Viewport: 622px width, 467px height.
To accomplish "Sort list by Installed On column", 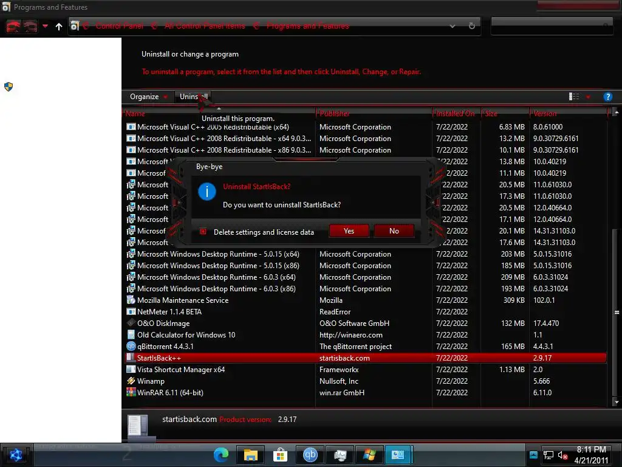I will pos(456,114).
